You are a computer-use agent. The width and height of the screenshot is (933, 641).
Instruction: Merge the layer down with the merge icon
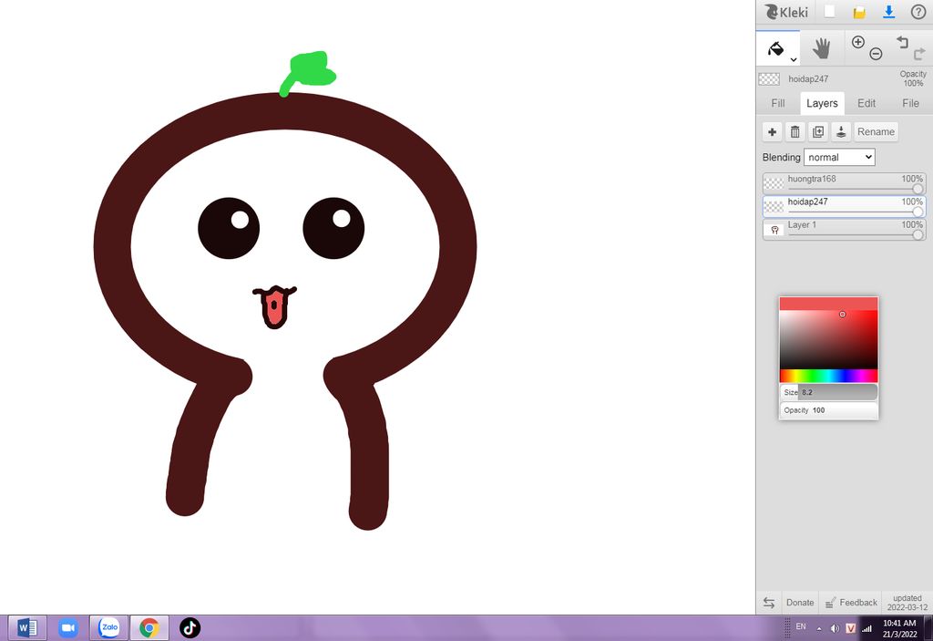coord(841,131)
